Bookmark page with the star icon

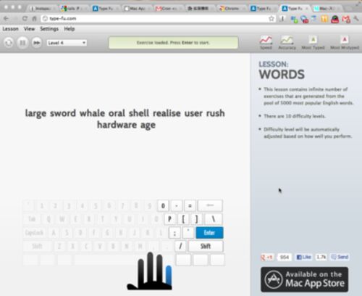pyautogui.click(x=271, y=18)
